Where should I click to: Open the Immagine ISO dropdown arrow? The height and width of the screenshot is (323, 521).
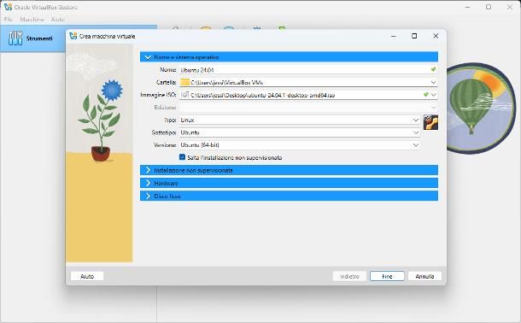[x=433, y=95]
